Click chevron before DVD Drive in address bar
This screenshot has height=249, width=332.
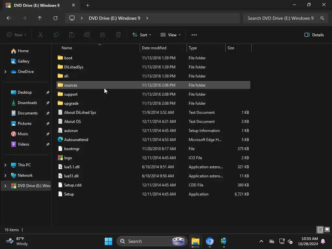82,18
